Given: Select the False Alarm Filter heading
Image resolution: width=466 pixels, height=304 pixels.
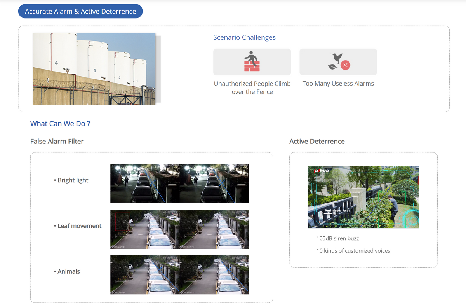Looking at the screenshot, I should tap(57, 141).
